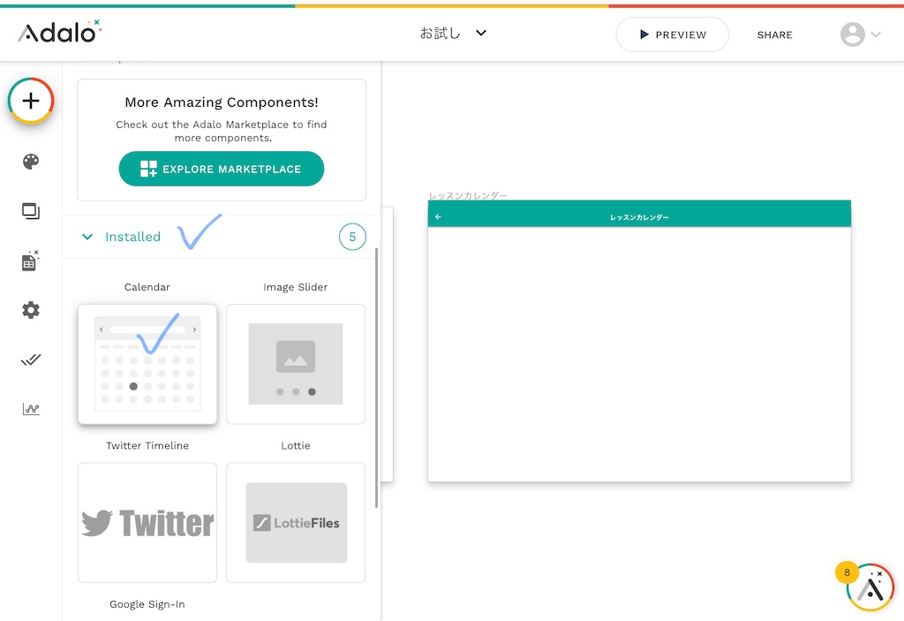
Task: Click the 'More Amazing Components!' heading
Action: pyautogui.click(x=222, y=102)
